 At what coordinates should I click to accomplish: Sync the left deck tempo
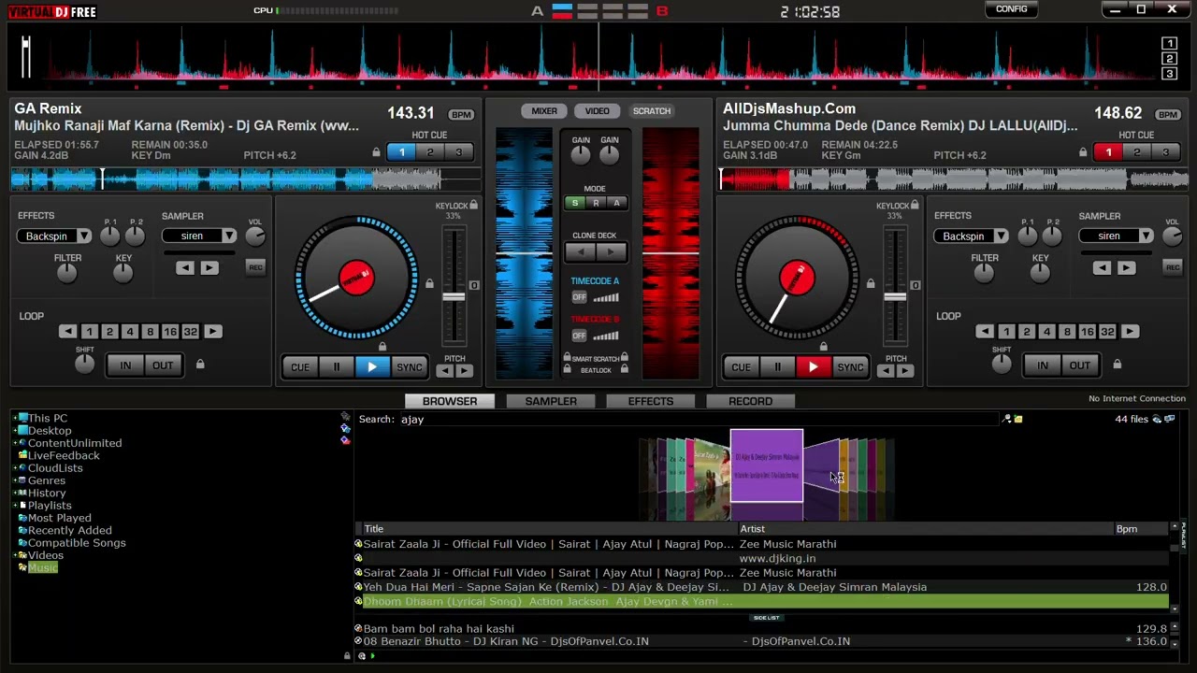click(410, 367)
